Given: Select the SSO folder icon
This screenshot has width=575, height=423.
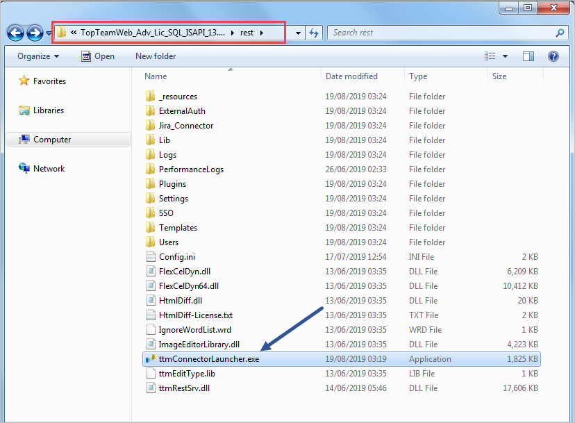Looking at the screenshot, I should pyautogui.click(x=151, y=213).
